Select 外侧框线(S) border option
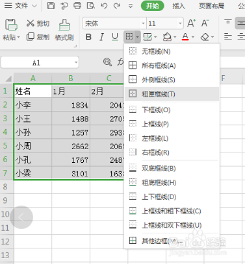The width and height of the screenshot is (245, 264). (172, 80)
